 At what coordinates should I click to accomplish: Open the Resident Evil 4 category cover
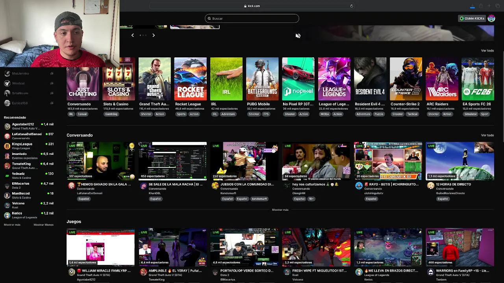(370, 79)
